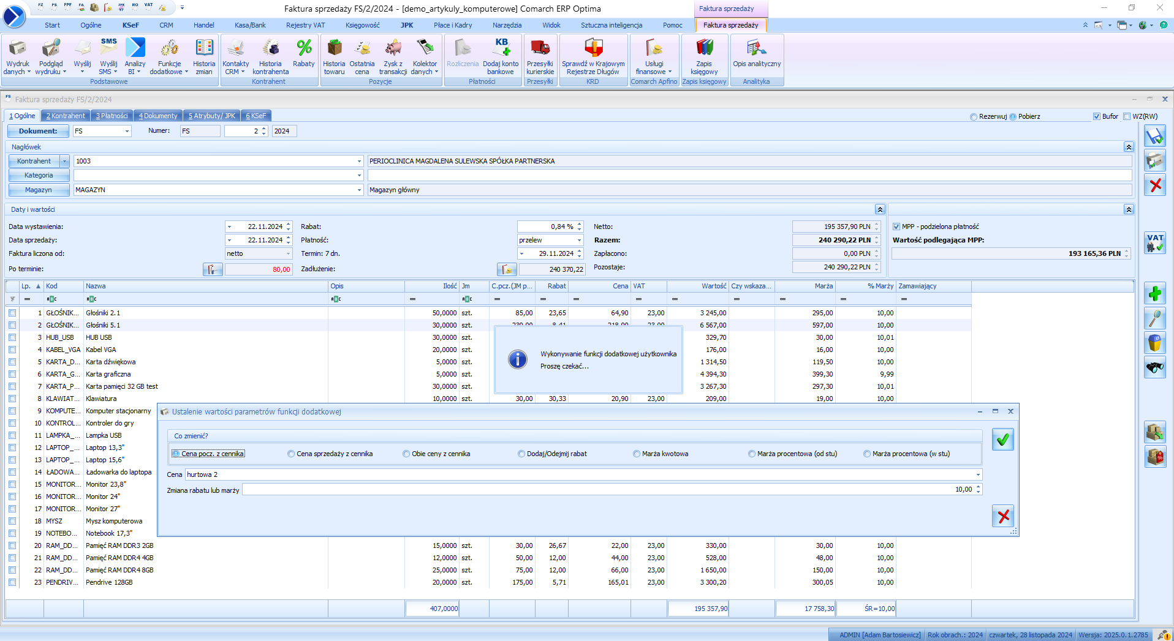Open Analizy BI tool
Image resolution: width=1174 pixels, height=641 pixels.
coord(135,56)
